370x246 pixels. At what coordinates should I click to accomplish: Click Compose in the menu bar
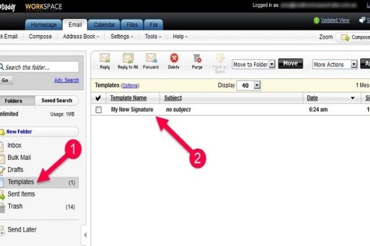point(40,36)
